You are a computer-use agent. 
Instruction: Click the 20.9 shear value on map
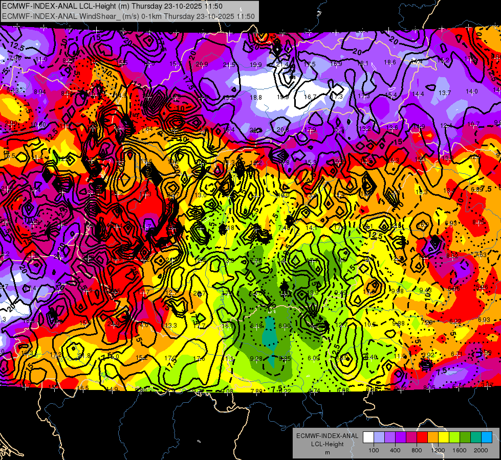click(202, 64)
